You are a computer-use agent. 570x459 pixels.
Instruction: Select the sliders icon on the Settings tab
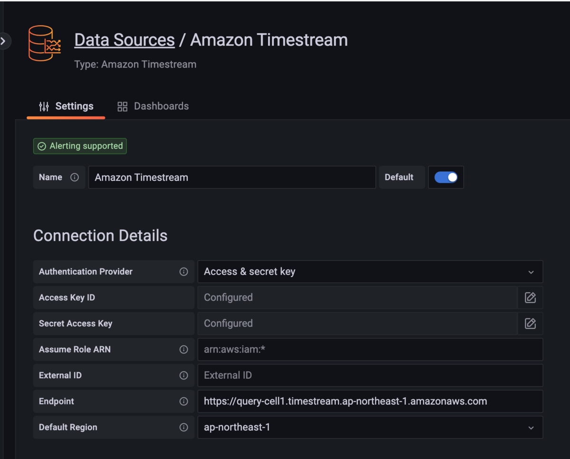click(x=44, y=106)
